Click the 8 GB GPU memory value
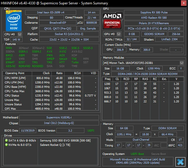Viewport: 188px width, 168px height. point(132,34)
